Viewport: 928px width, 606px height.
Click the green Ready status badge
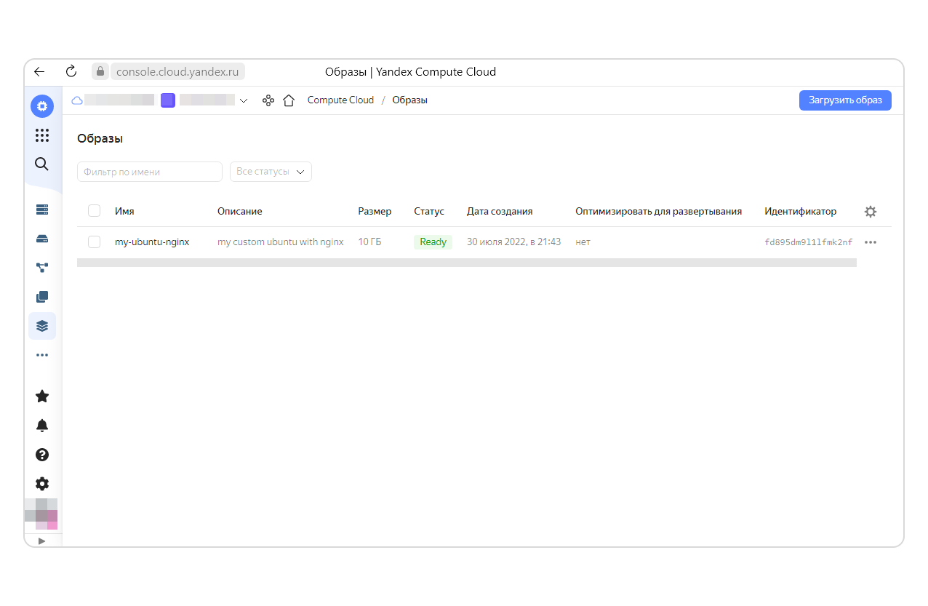click(x=433, y=242)
